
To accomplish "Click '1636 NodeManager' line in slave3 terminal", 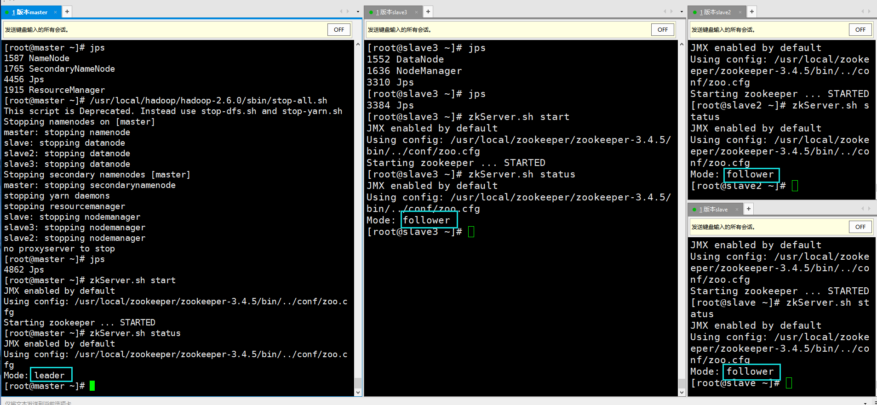I will (x=414, y=71).
